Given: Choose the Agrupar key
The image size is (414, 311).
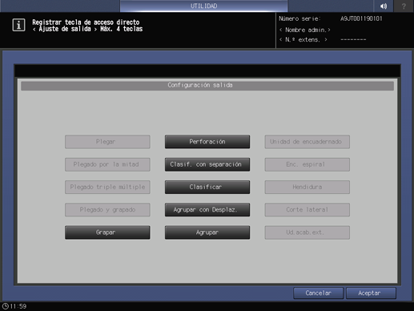Looking at the screenshot, I should 207,232.
